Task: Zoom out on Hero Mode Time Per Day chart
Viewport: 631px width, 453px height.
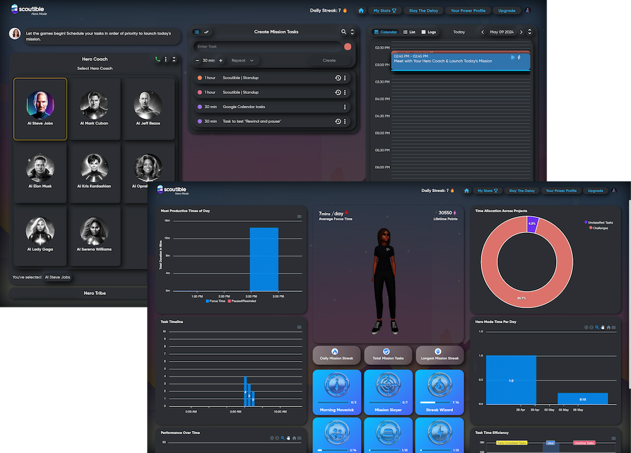Action: (592, 328)
